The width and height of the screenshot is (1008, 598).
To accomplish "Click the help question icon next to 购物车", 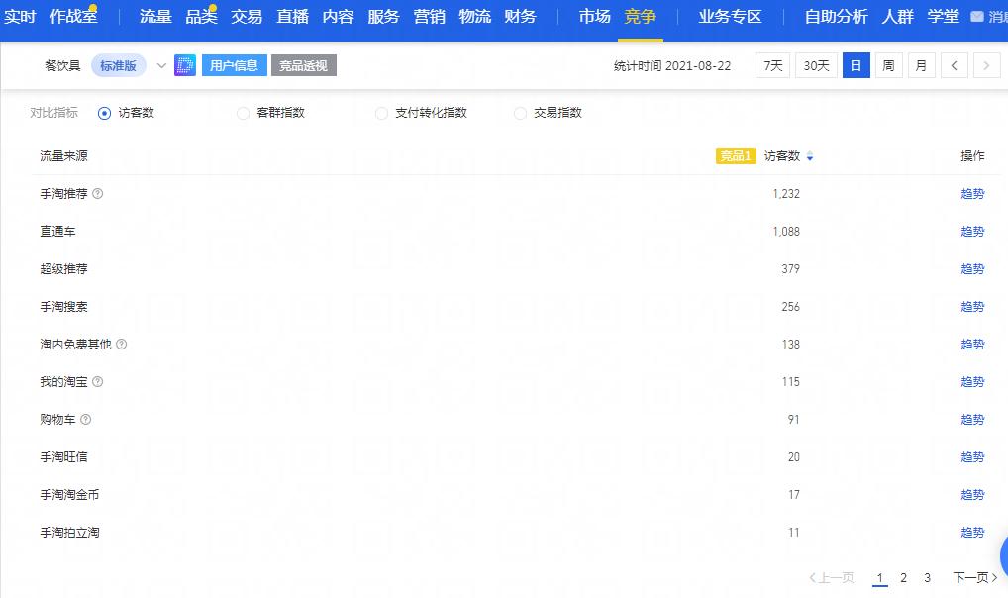I will [x=87, y=419].
